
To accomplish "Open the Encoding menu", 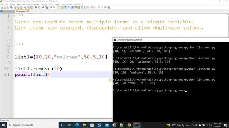I will pos(26,4).
